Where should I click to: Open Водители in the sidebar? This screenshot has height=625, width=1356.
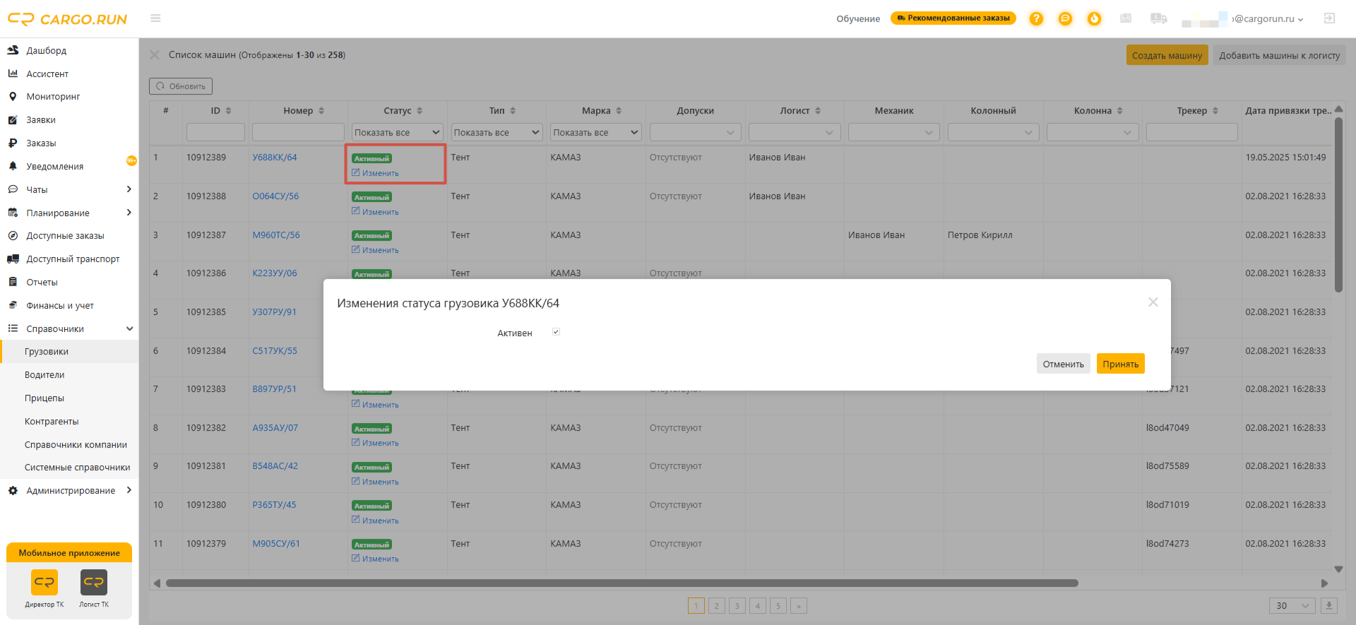click(44, 375)
